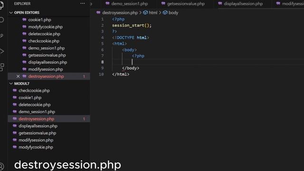Open the Search view in activity bar
Image resolution: width=304 pixels, height=171 pixels.
1,19
